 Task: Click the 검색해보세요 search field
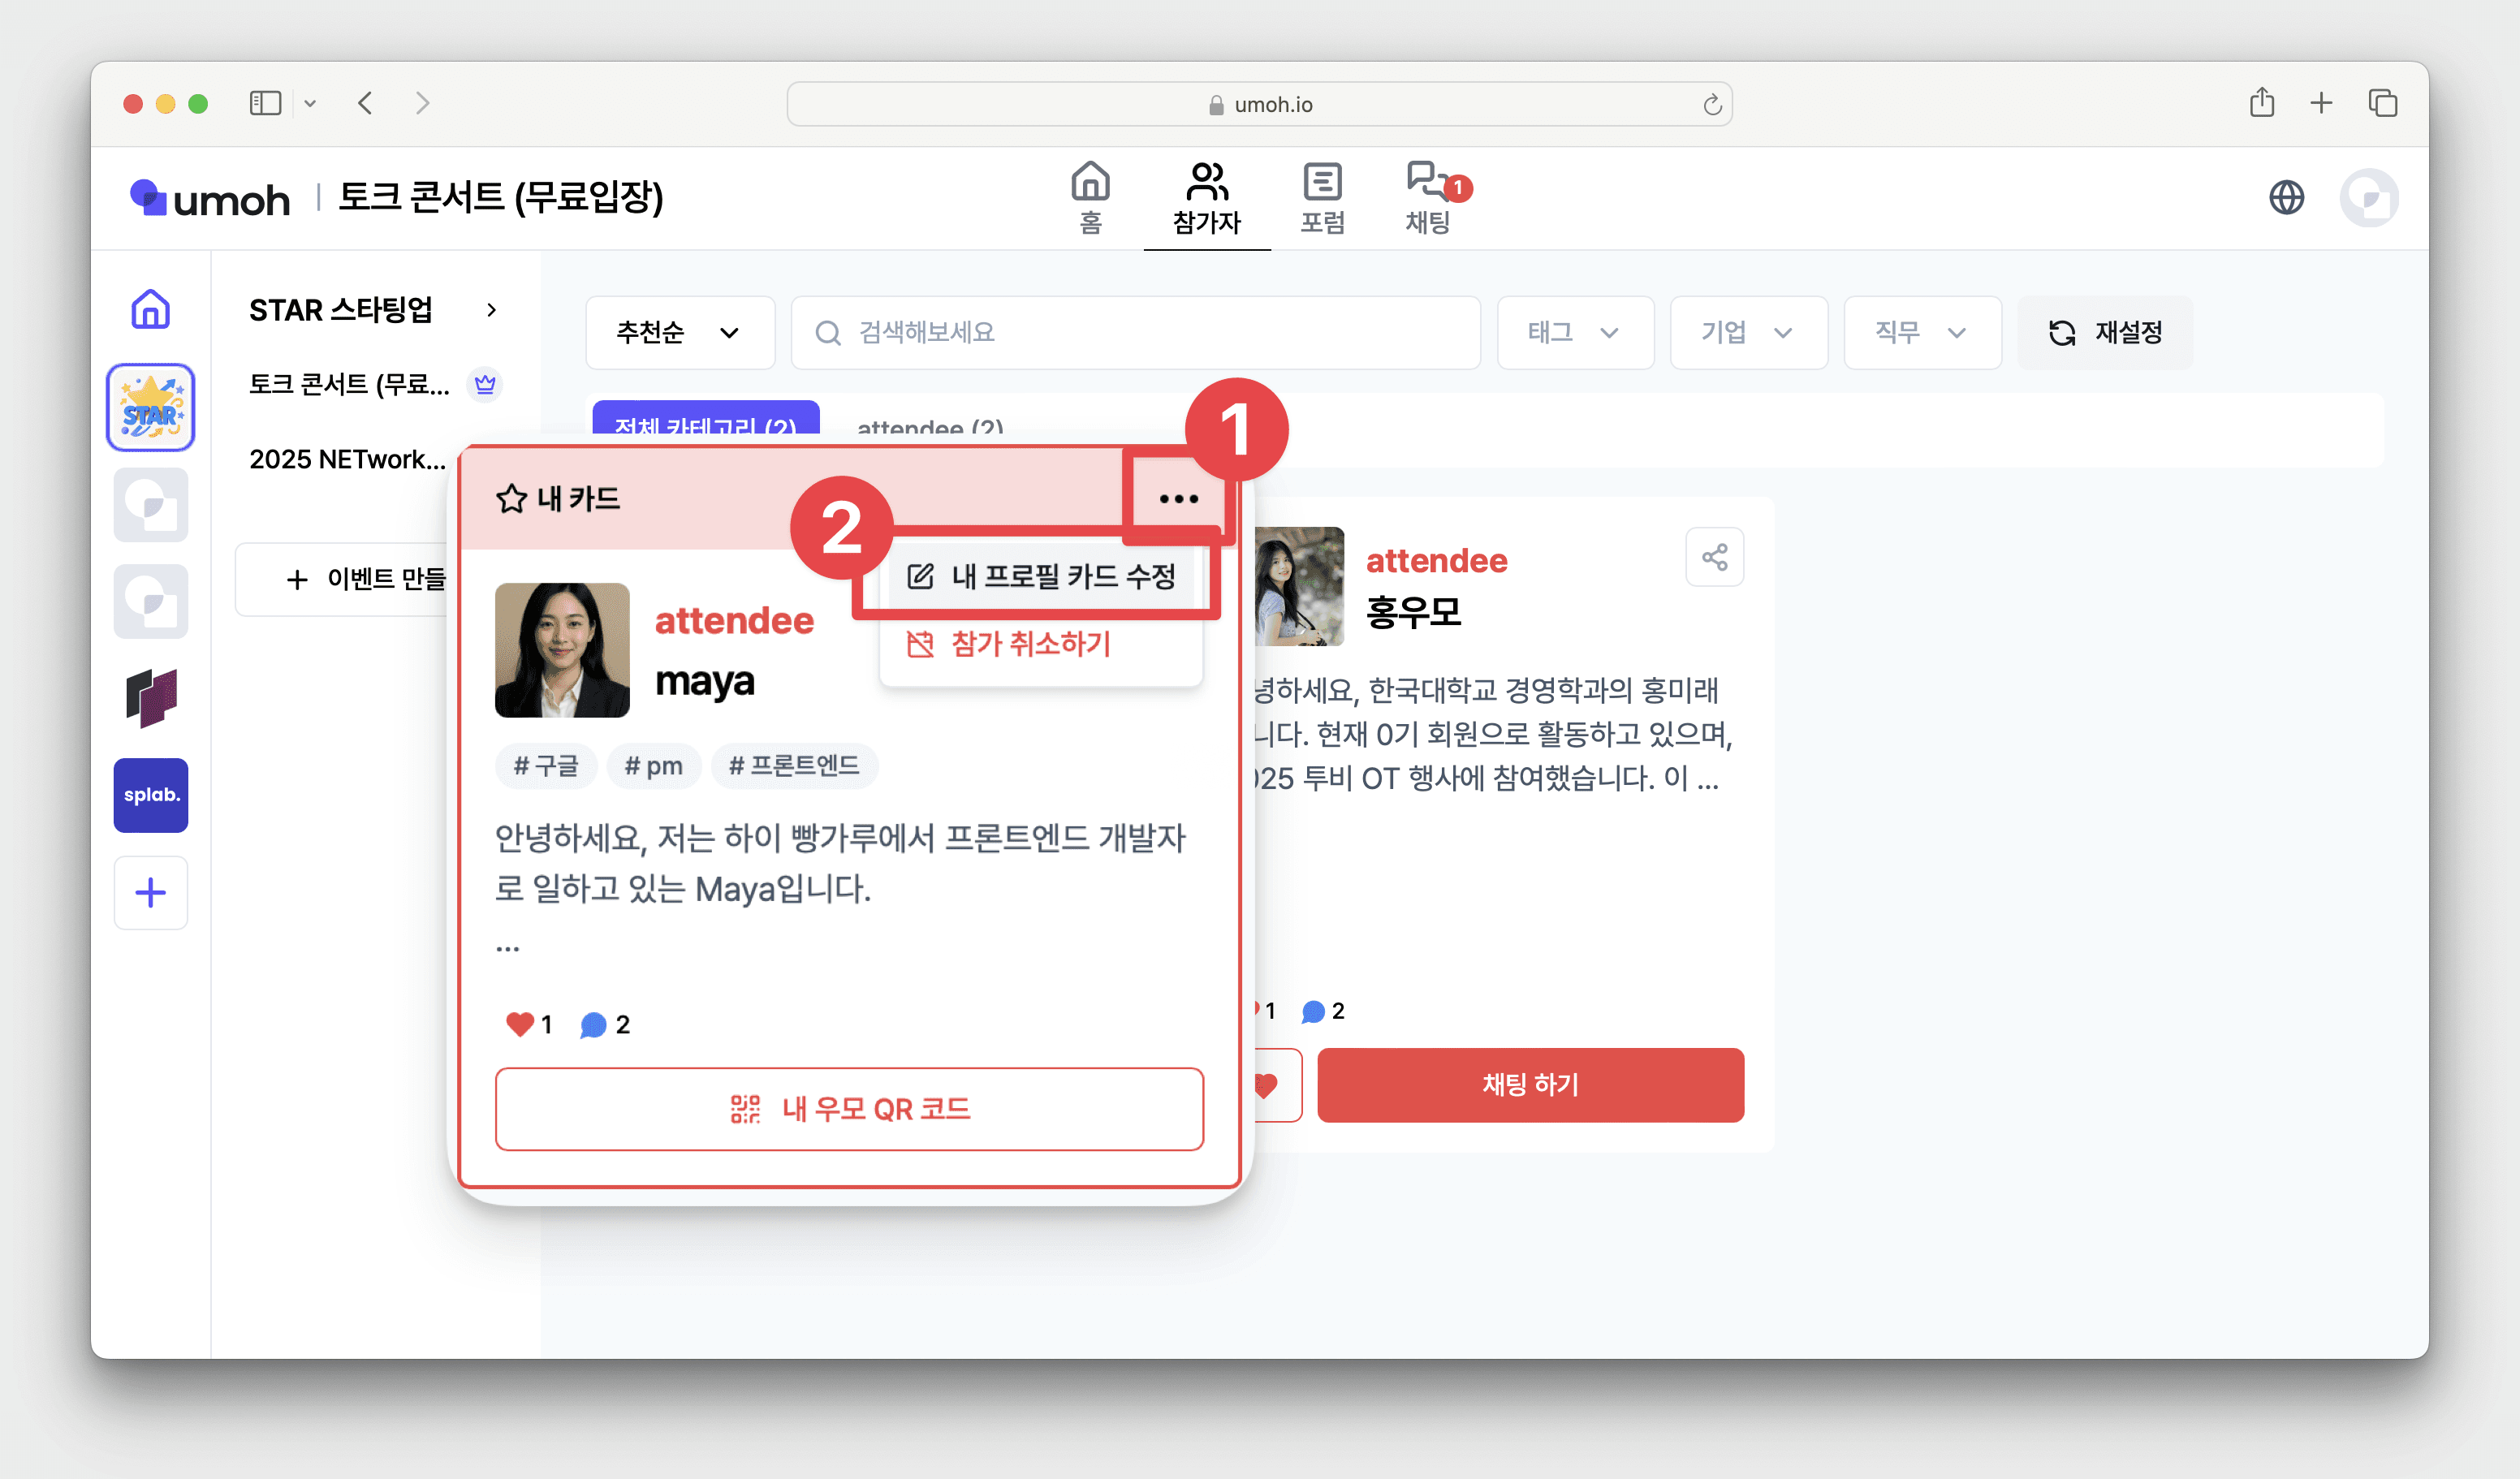tap(1135, 332)
